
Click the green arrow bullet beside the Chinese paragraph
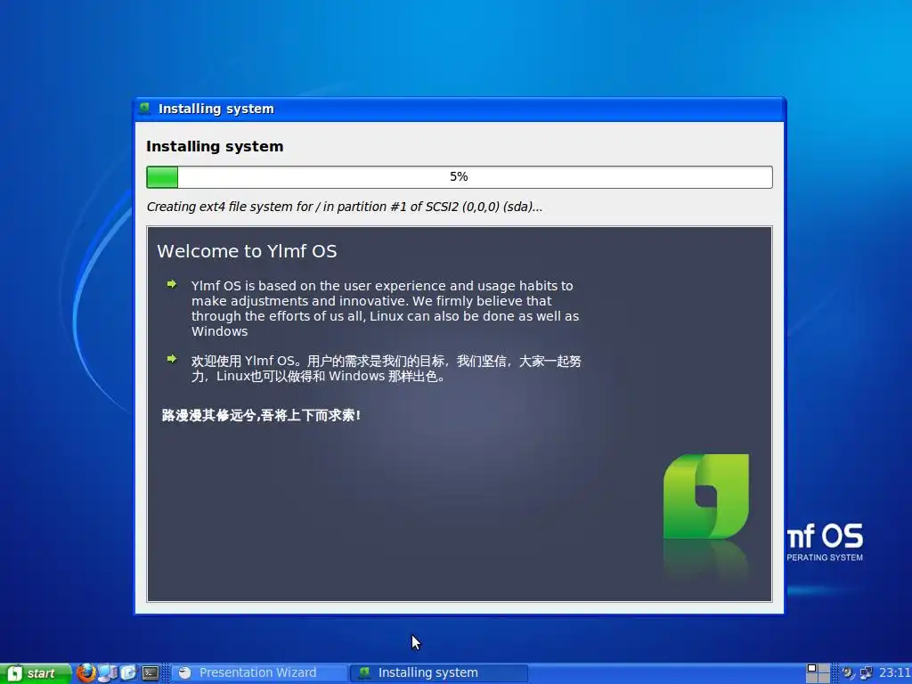172,359
